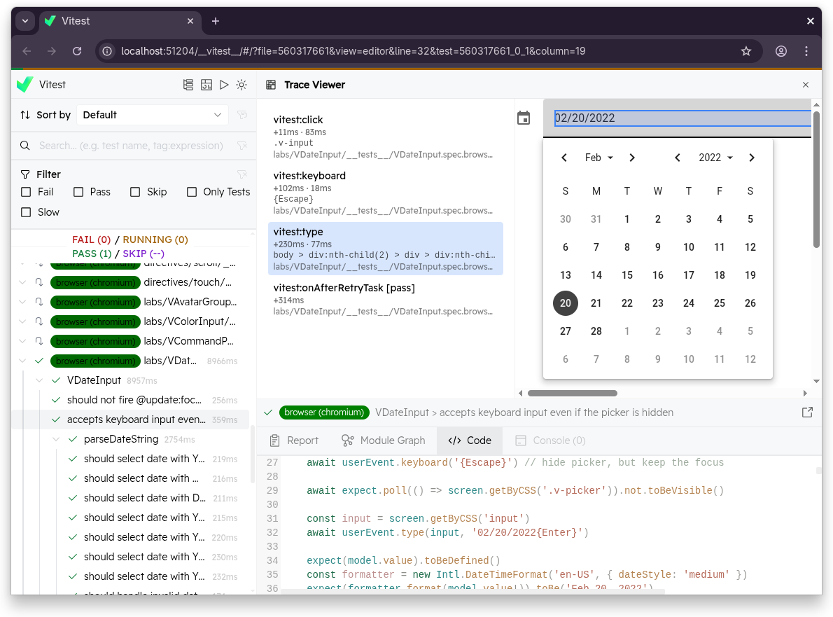Go to next year arrow

(751, 158)
